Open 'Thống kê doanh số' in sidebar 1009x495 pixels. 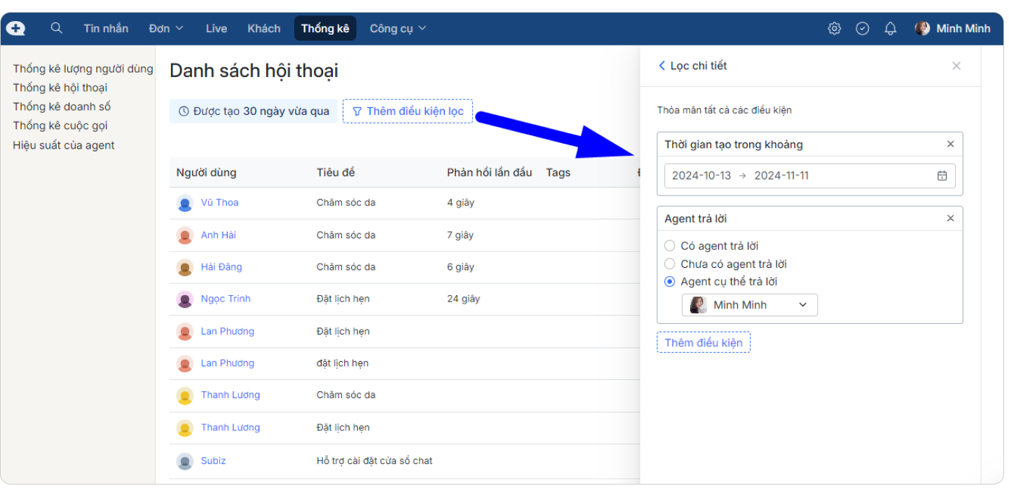click(62, 107)
